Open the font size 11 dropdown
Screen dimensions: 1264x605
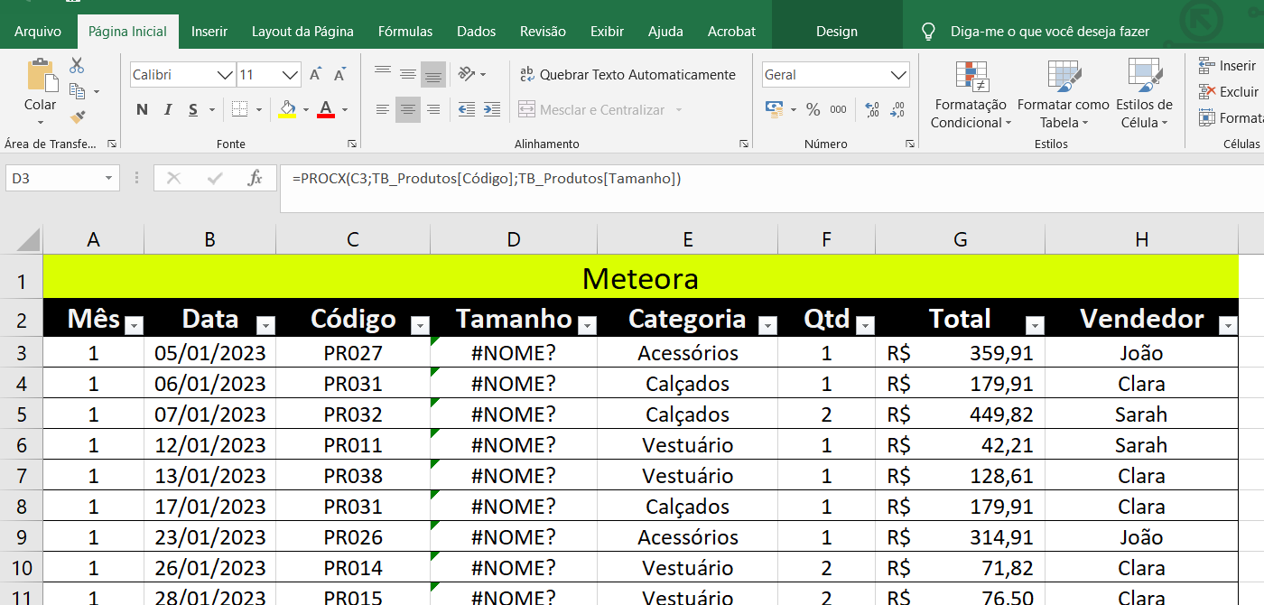click(290, 75)
